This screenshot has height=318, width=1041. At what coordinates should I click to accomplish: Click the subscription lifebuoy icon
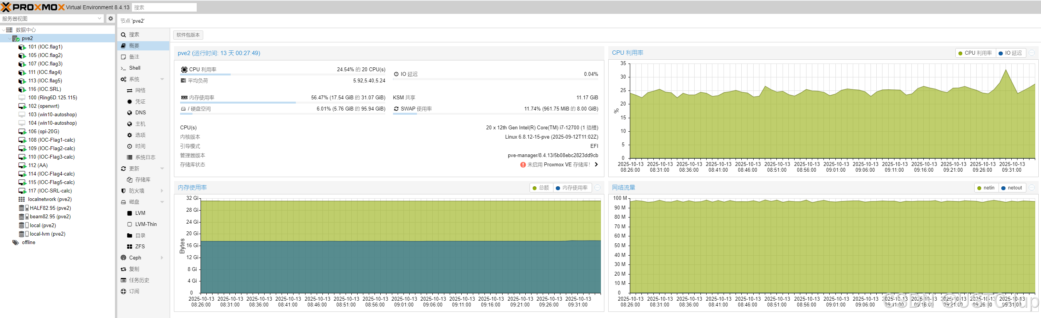123,291
